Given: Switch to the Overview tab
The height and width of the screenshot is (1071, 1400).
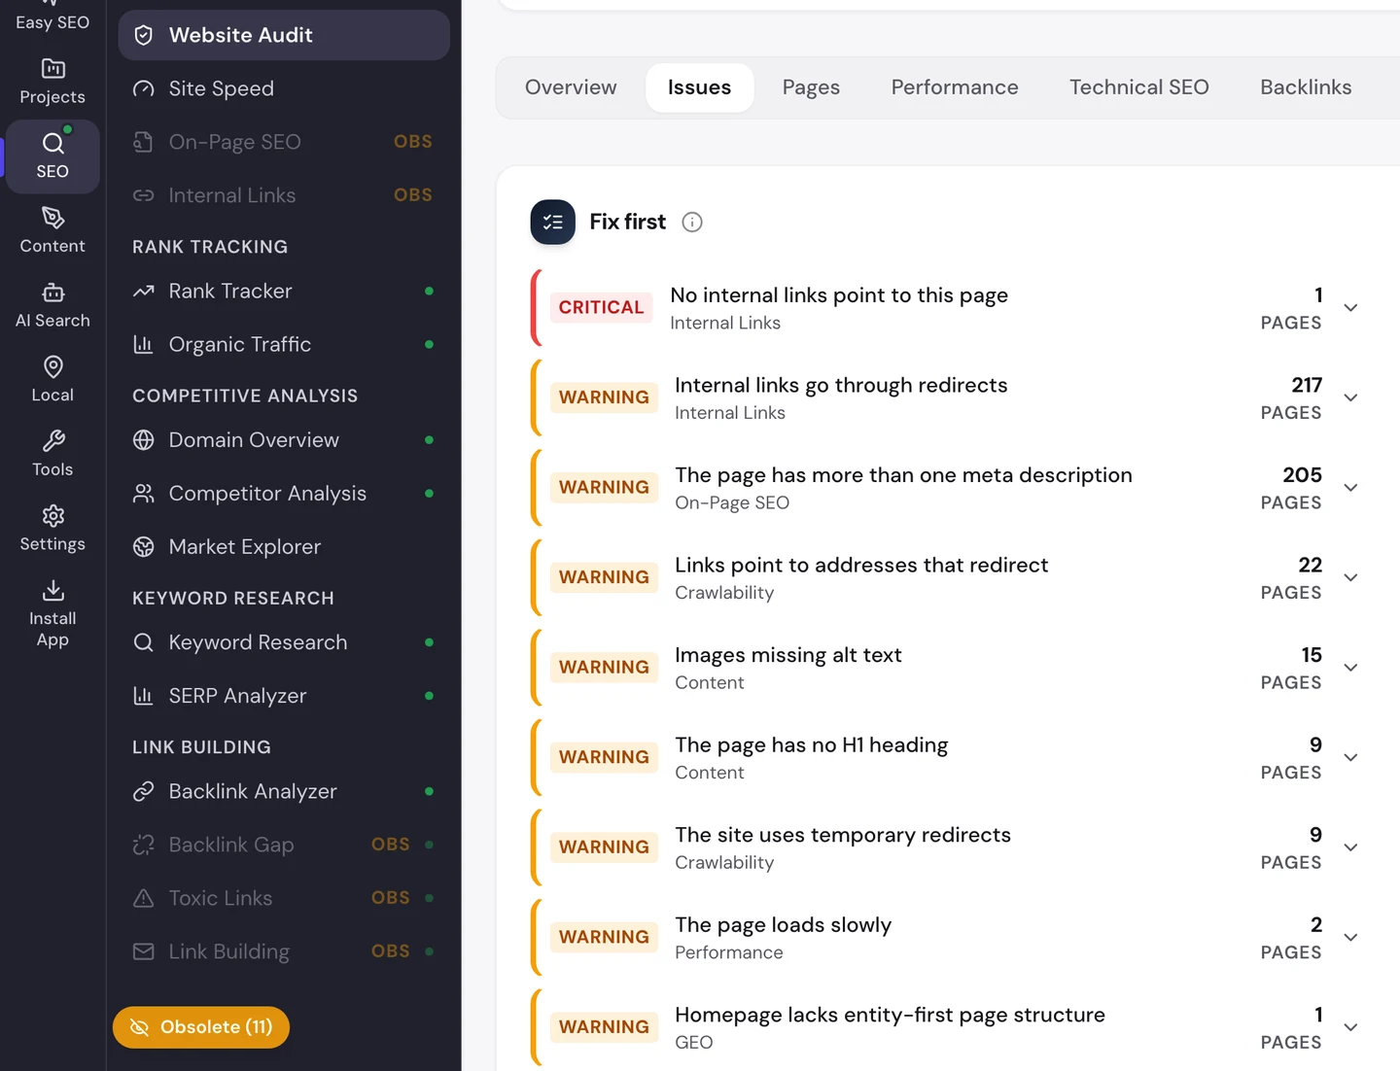Looking at the screenshot, I should tap(571, 87).
